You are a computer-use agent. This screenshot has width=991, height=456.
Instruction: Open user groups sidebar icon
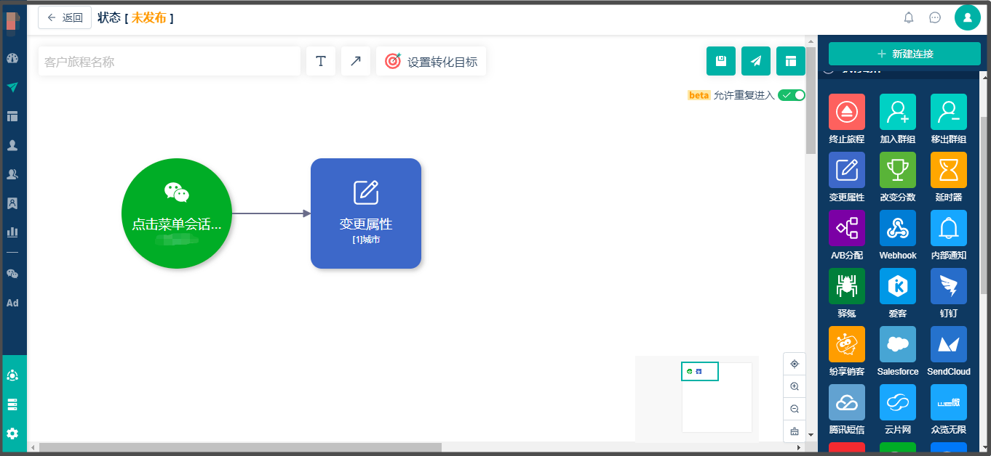(12, 174)
